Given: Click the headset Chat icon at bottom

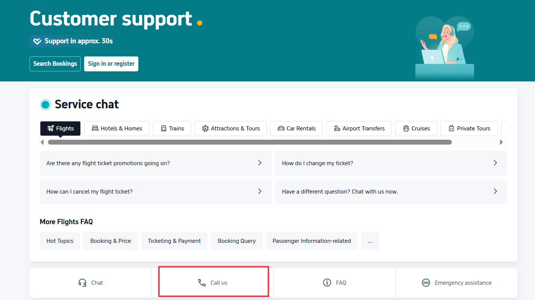Looking at the screenshot, I should tap(82, 283).
